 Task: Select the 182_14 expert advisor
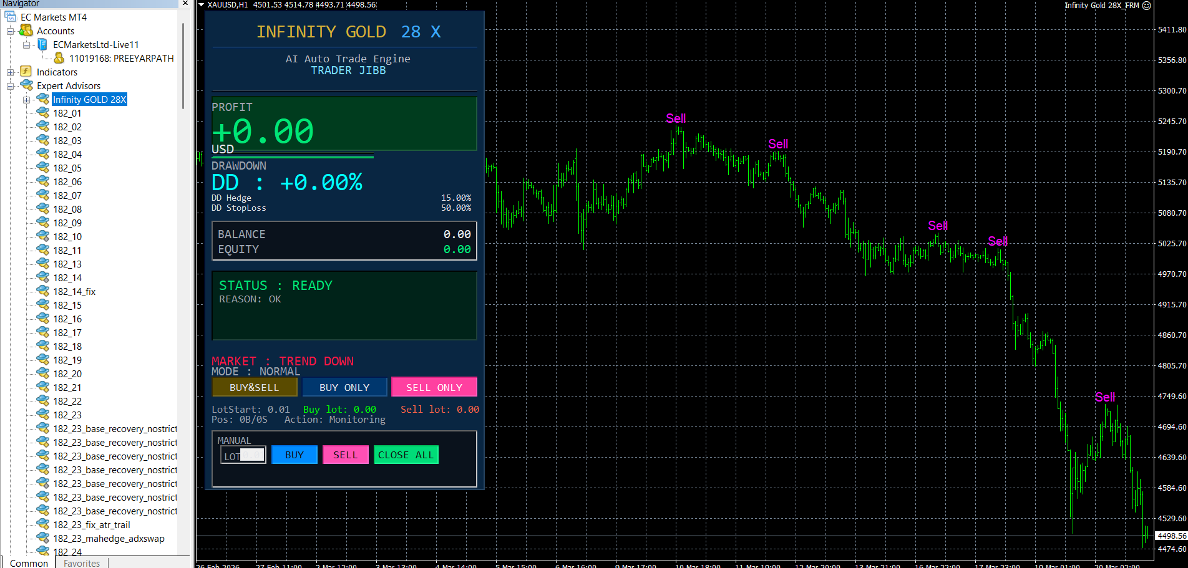tap(67, 277)
